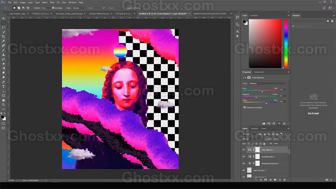
Task: Toggle adjustment visibility eye in Properties panel
Action: point(279,123)
